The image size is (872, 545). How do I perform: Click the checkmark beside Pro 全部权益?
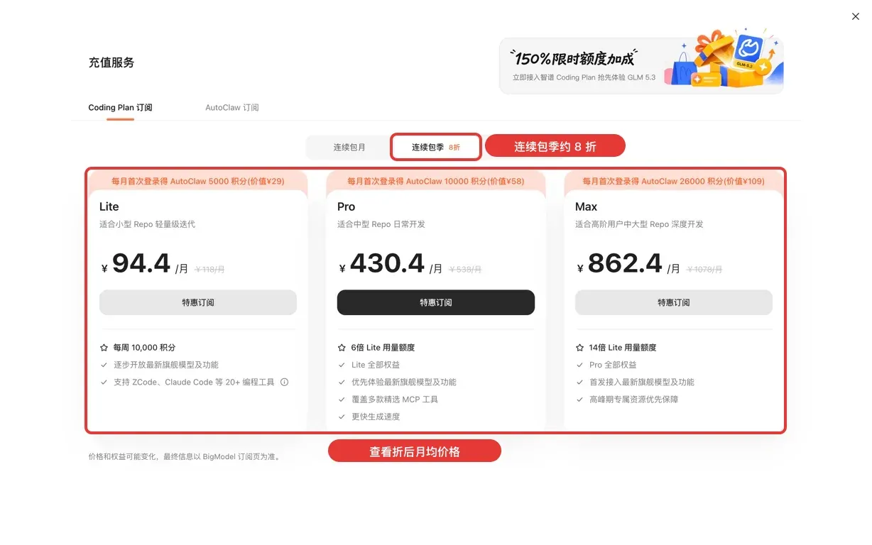coord(579,365)
